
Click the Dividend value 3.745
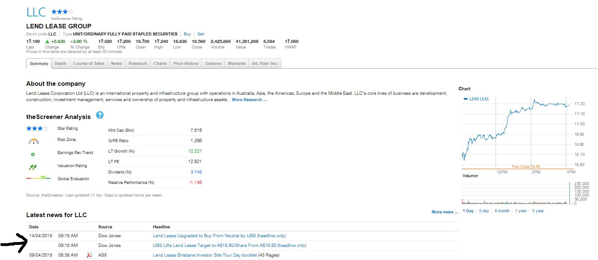pyautogui.click(x=196, y=172)
